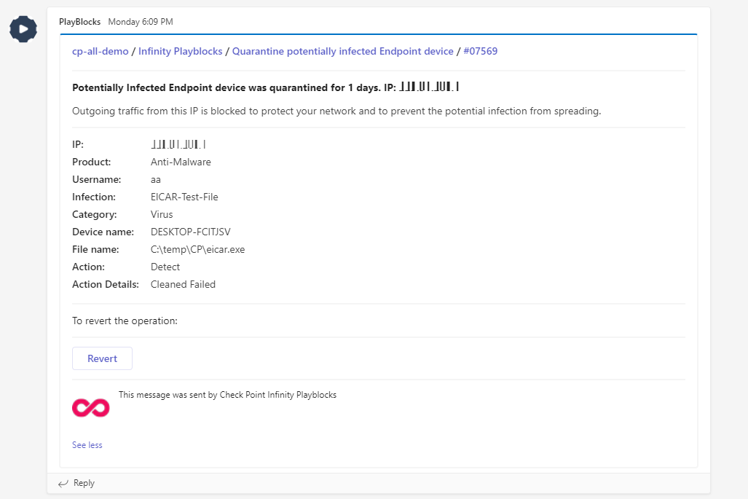Image resolution: width=748 pixels, height=499 pixels.
Task: Click the obscured IP value in IP row
Action: [178, 144]
